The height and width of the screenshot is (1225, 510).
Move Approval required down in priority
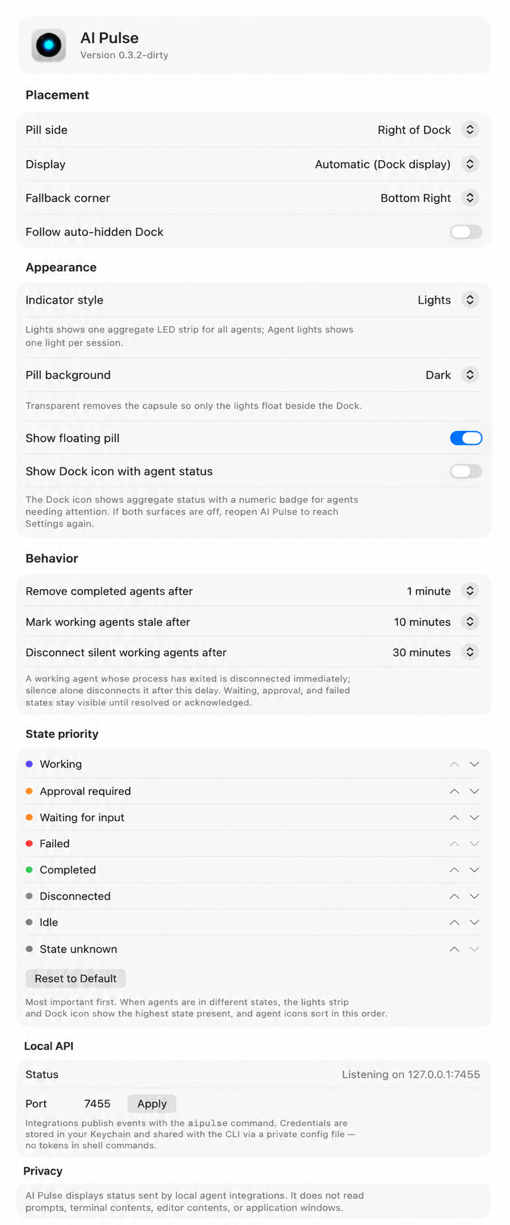pos(475,791)
